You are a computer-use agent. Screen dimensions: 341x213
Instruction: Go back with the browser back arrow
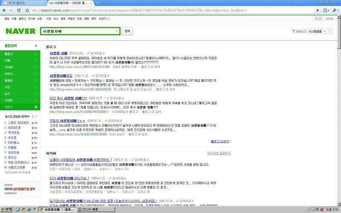(x=4, y=10)
